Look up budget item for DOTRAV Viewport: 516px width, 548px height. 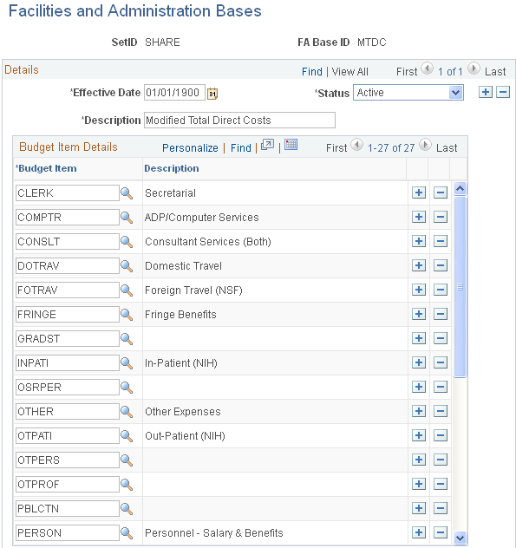point(127,266)
